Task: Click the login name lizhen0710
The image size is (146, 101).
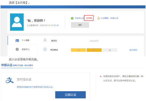Action: pyautogui.click(x=94, y=41)
